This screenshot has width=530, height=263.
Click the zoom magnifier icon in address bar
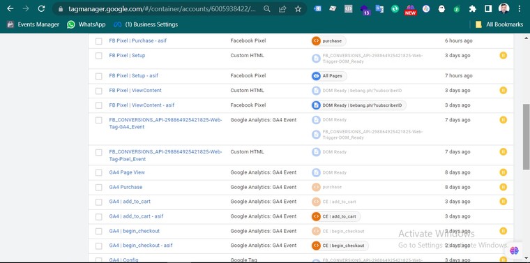267,9
